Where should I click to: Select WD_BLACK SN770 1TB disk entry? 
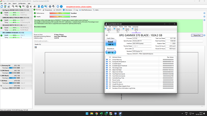(16, 28)
